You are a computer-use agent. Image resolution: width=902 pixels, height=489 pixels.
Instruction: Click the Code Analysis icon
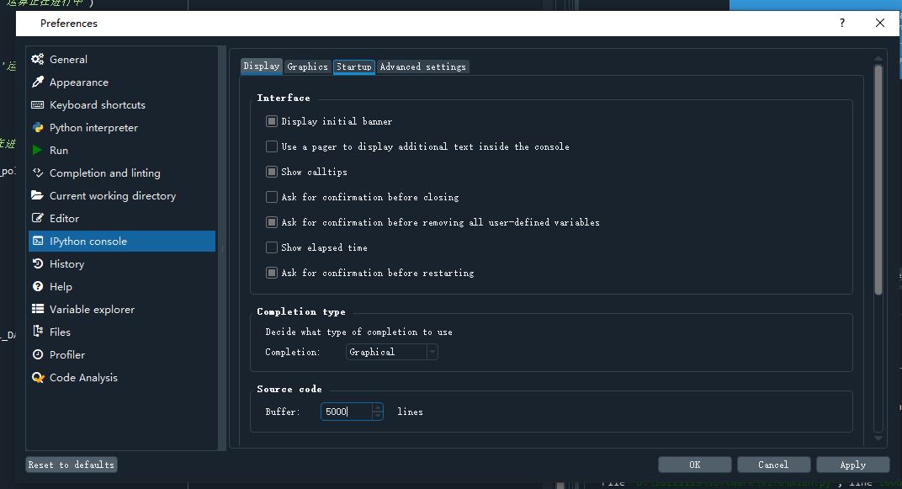pyautogui.click(x=37, y=377)
